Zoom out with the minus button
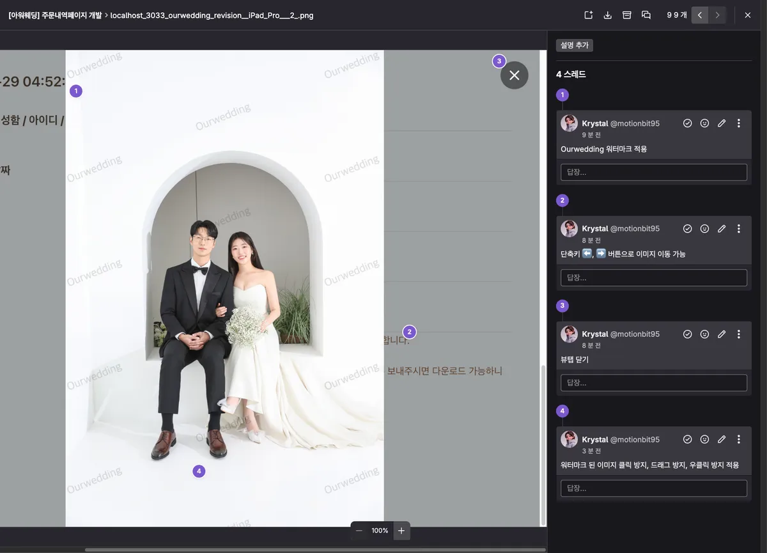Screen dimensions: 767x553 tap(359, 531)
